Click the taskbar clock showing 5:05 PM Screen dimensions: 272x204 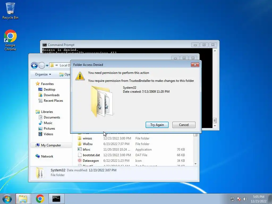(x=258, y=199)
